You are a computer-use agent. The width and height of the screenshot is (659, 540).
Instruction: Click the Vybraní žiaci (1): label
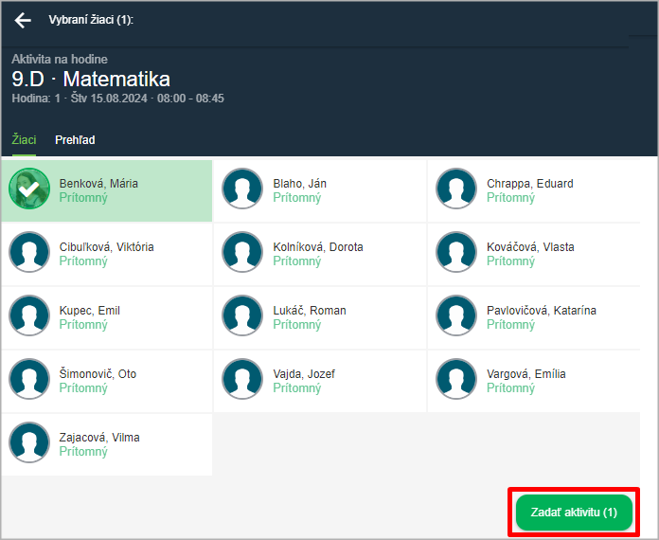pyautogui.click(x=91, y=20)
